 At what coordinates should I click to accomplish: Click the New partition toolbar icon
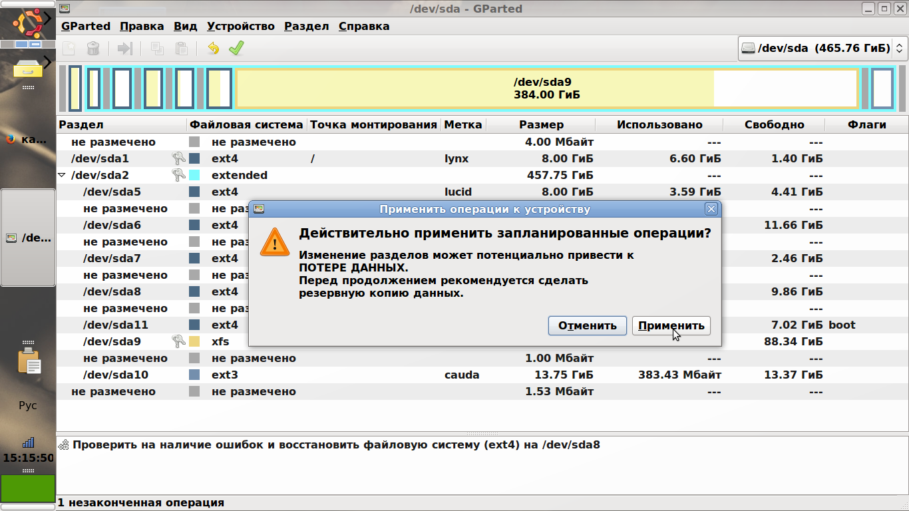click(69, 49)
